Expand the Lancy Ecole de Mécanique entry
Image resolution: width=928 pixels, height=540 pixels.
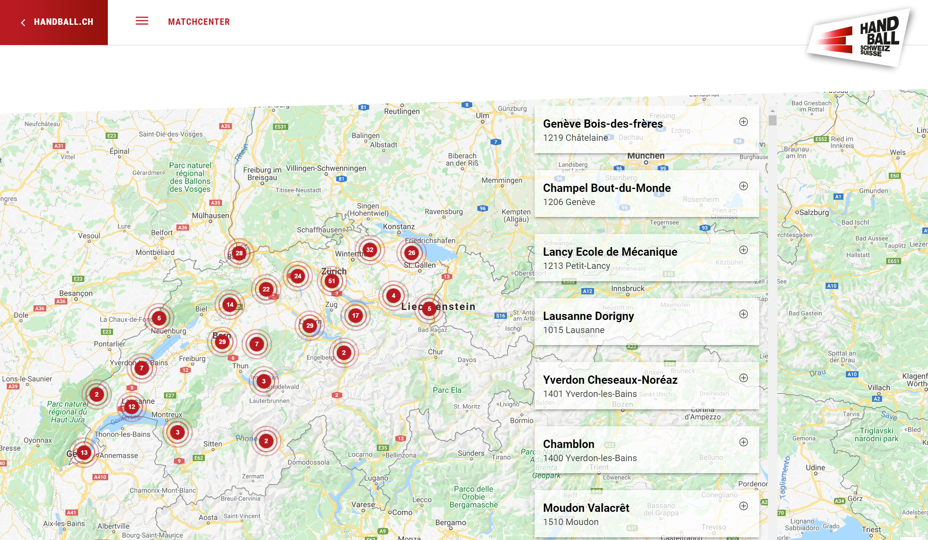coord(743,250)
